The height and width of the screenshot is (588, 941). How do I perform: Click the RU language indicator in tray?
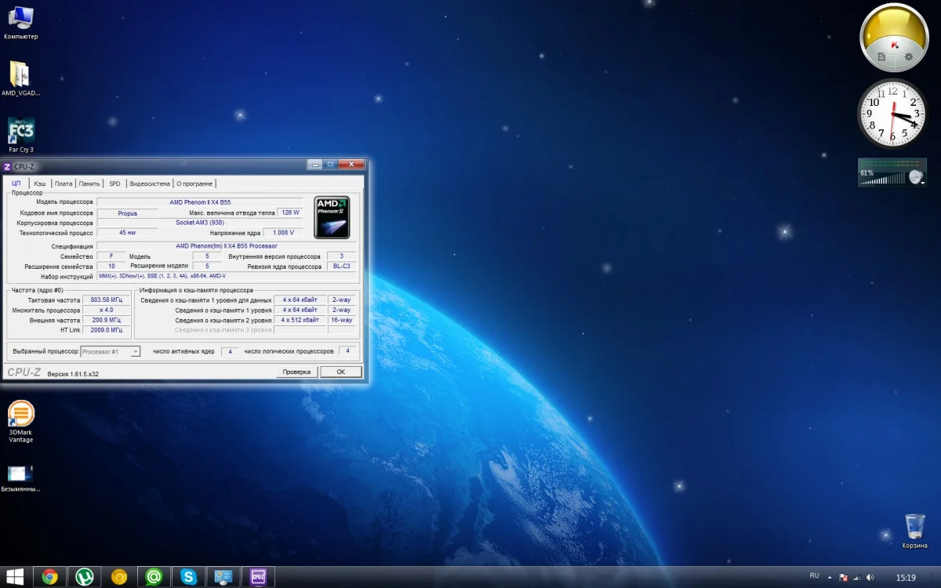pyautogui.click(x=814, y=576)
